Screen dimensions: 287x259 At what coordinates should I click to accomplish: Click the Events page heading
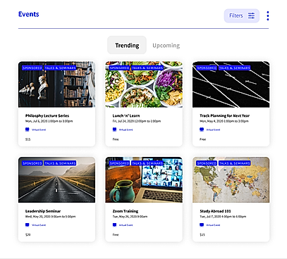click(x=29, y=14)
